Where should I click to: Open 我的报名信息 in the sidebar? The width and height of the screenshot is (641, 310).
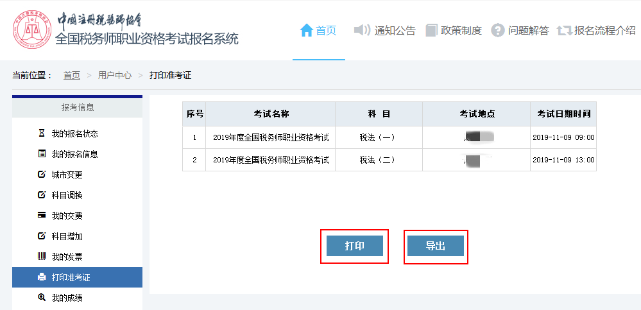pos(74,154)
